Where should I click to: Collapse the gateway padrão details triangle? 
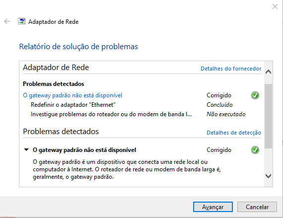[x=26, y=150]
